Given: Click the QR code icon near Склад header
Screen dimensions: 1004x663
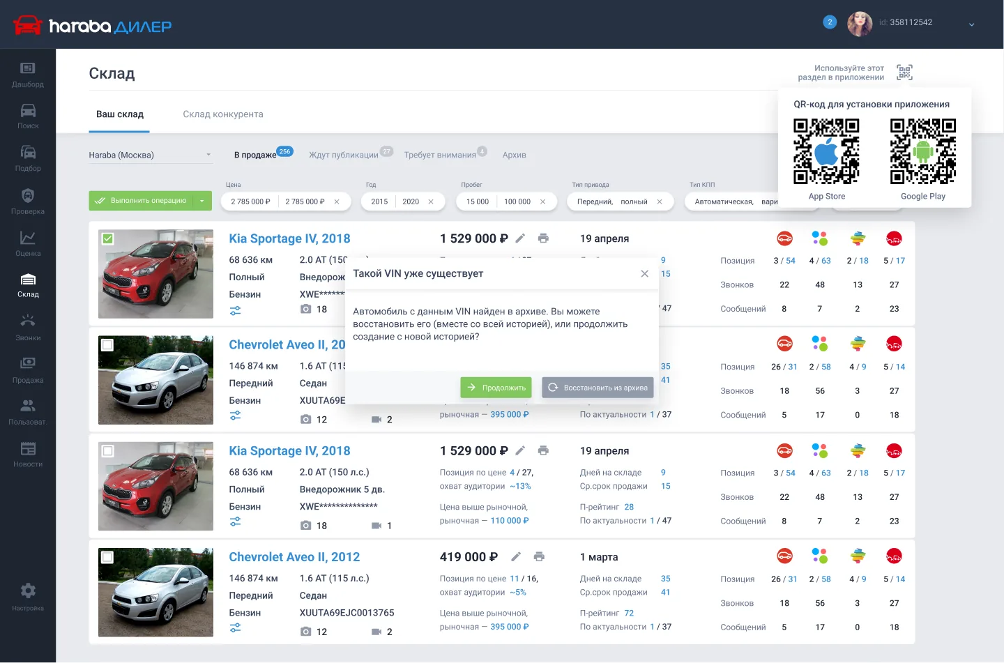Looking at the screenshot, I should tap(904, 73).
